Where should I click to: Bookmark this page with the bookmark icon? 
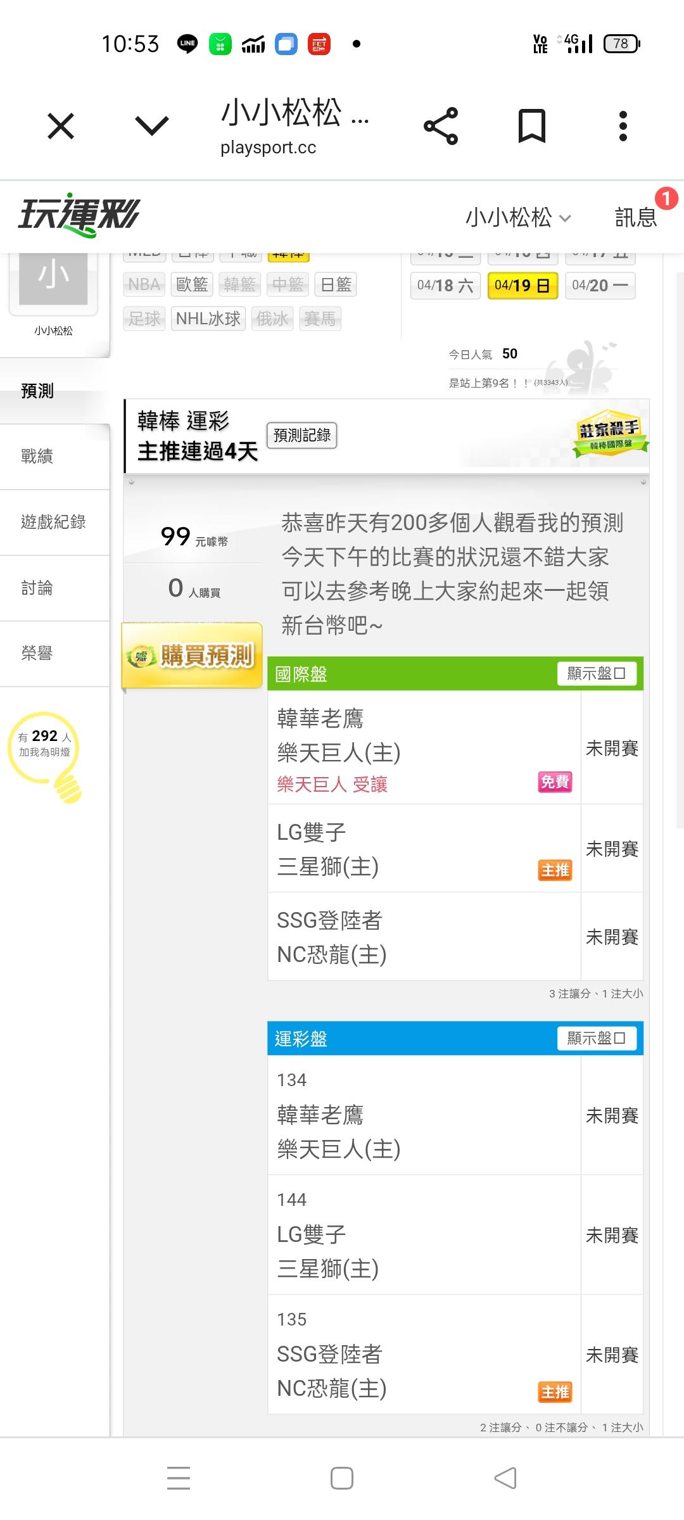click(531, 126)
